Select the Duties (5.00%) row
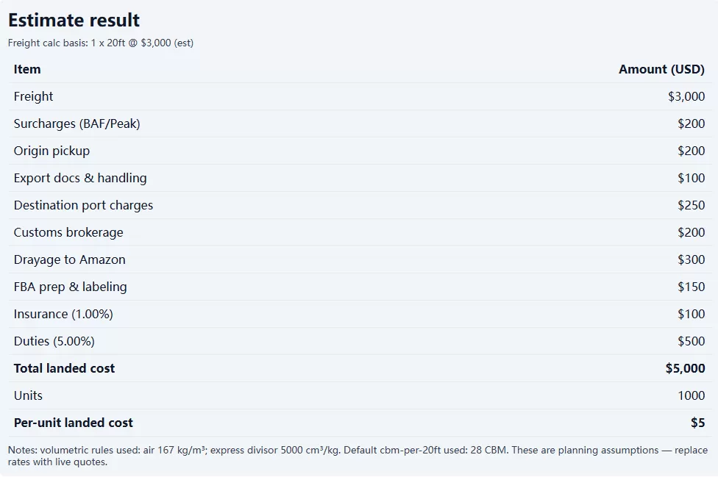 360,341
